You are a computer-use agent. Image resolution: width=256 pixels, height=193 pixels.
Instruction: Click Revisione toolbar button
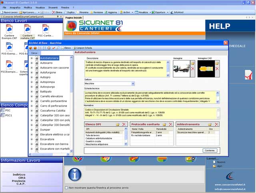(96, 12)
